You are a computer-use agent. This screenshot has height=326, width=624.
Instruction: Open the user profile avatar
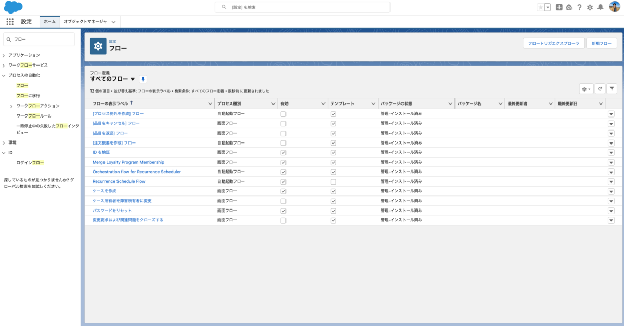[x=614, y=7]
